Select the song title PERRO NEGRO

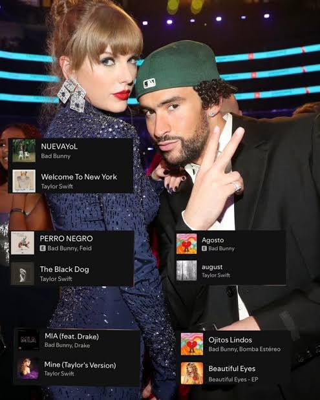click(x=67, y=238)
